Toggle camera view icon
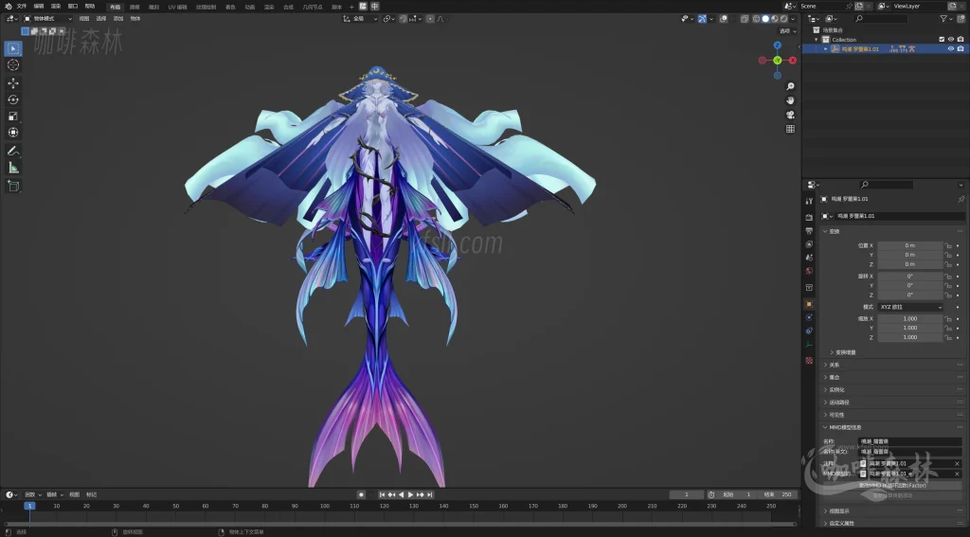The height and width of the screenshot is (537, 970). coord(790,115)
